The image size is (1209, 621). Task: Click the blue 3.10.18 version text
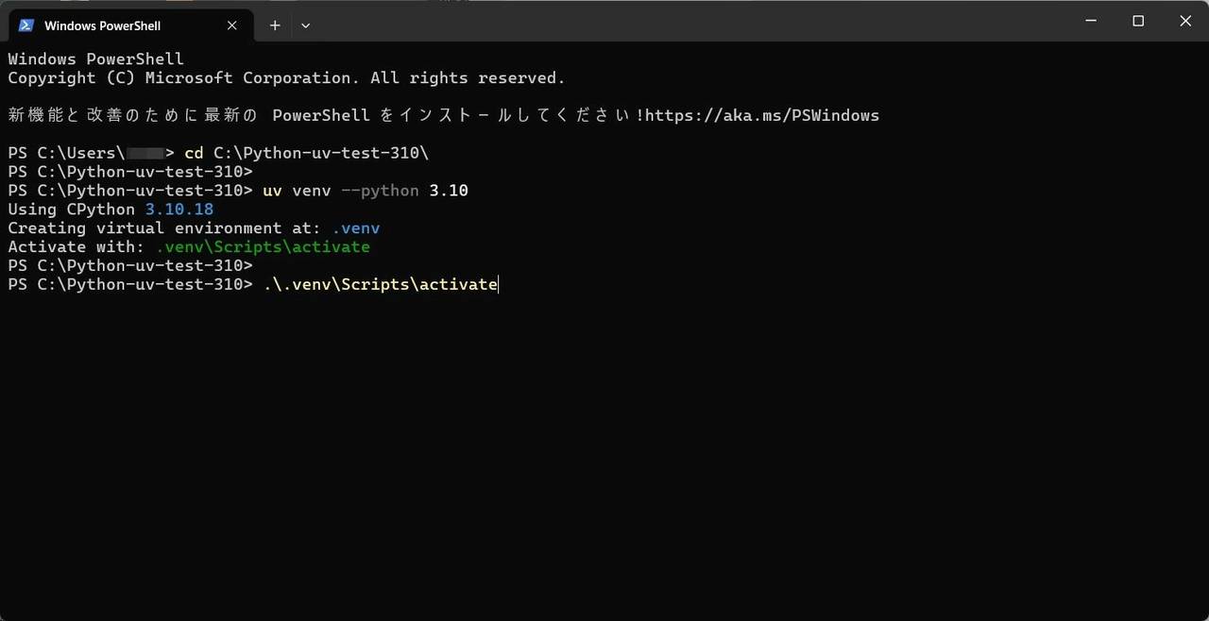pyautogui.click(x=179, y=210)
